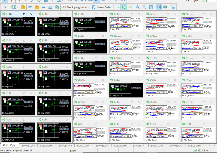Click chart icon in BTCU... window title
217x153 pixels.
coord(76,80)
